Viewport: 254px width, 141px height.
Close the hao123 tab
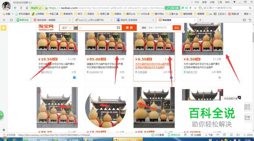click(112, 20)
